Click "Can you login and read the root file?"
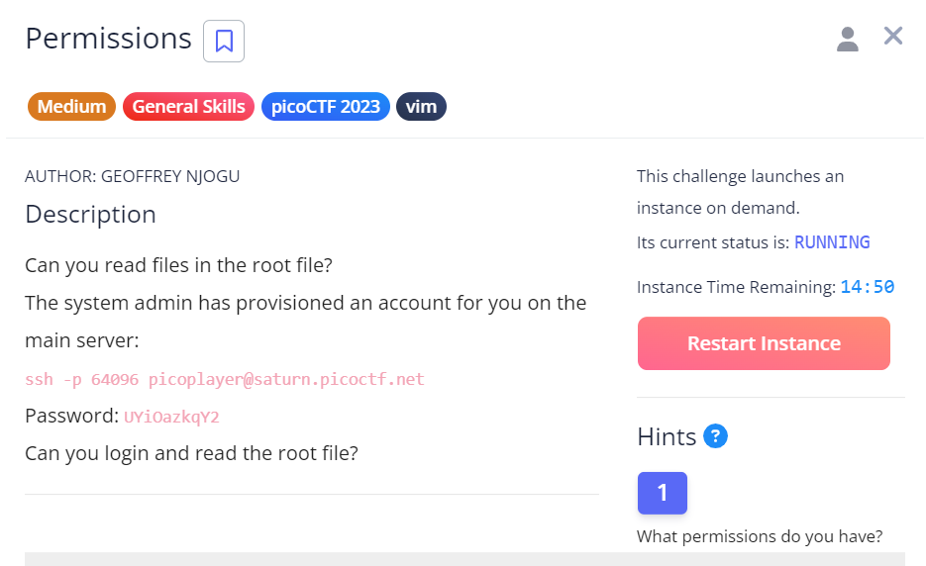926x566 pixels. [191, 453]
